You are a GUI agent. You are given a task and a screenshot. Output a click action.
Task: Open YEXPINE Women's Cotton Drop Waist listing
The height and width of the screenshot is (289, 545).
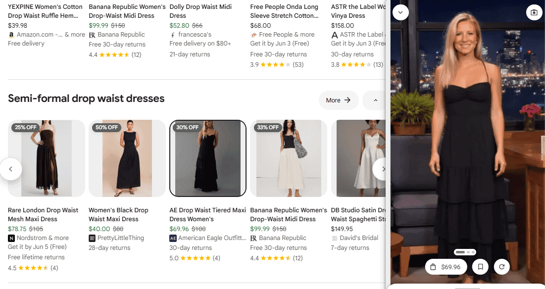tap(45, 11)
